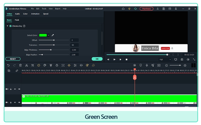201x125 pixels.
Task: Click the zoom out minus icon
Action: click(x=166, y=66)
